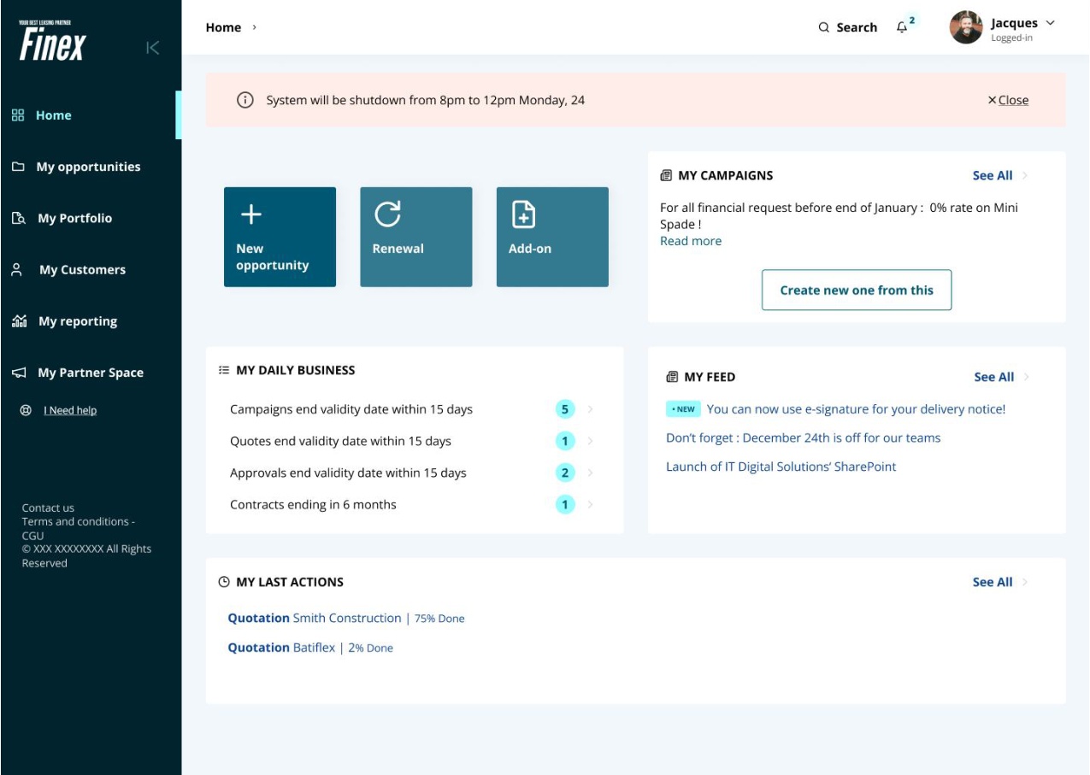
Task: Click the breadcrumb chevron after Home
Action: 254,27
